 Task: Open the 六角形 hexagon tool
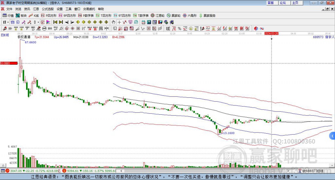[190, 16]
